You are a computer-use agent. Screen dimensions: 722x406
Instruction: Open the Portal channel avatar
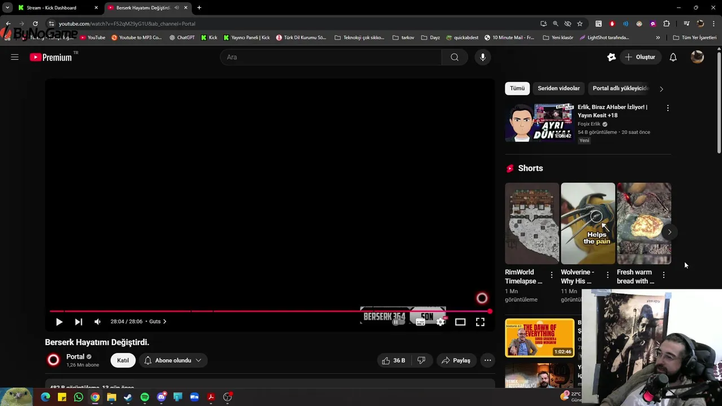click(54, 360)
